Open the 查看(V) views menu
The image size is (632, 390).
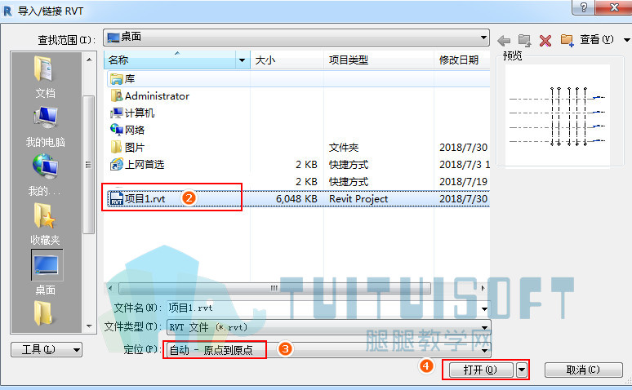pos(597,39)
